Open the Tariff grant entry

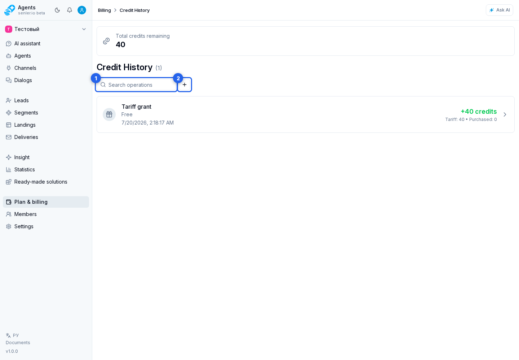(306, 114)
